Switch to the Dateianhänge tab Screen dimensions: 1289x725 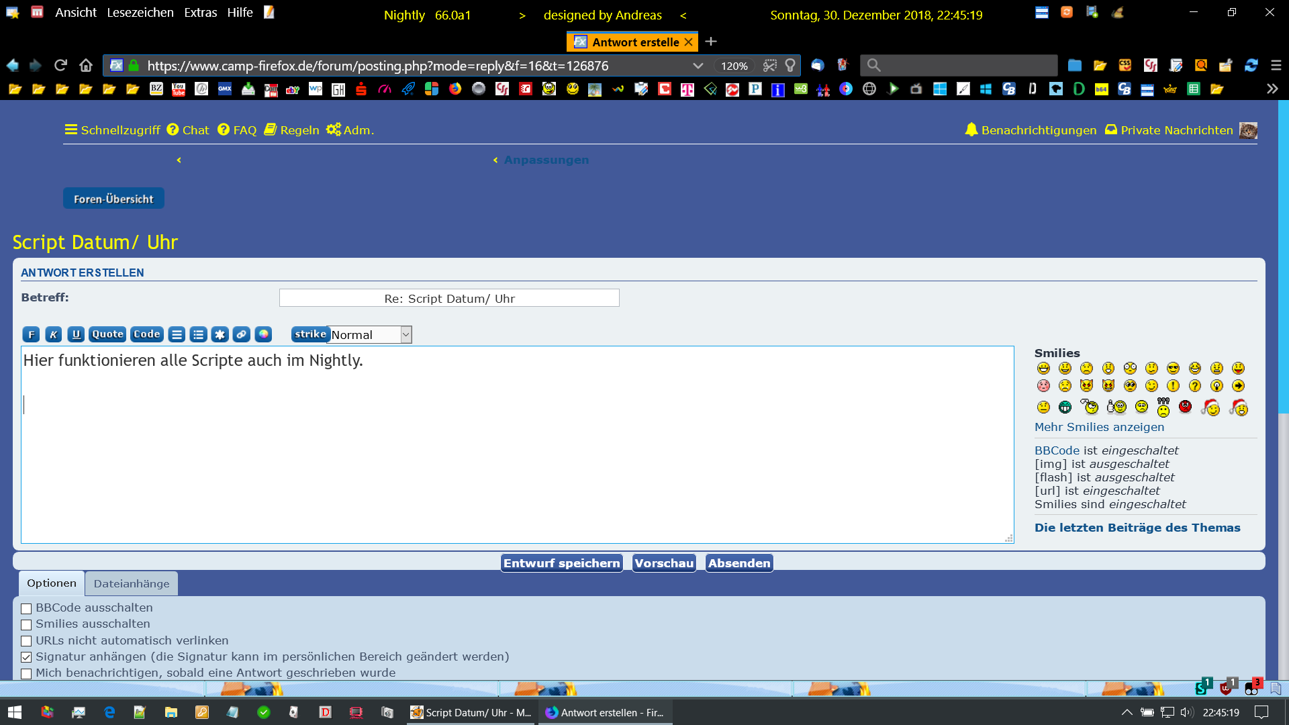pyautogui.click(x=132, y=584)
